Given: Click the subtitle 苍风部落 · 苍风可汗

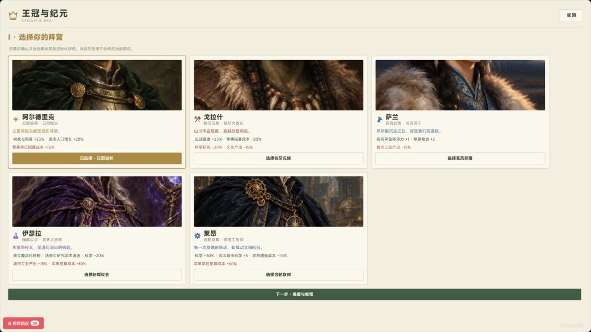Looking at the screenshot, I should click(403, 123).
